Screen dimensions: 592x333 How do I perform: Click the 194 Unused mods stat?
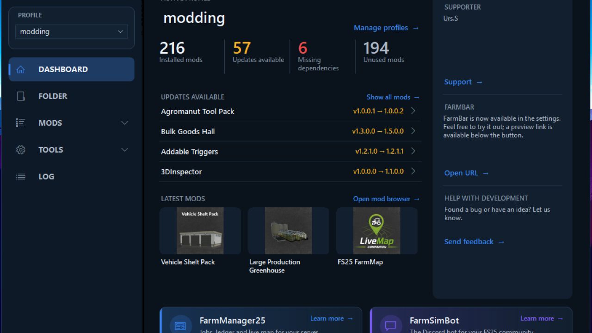tap(383, 52)
